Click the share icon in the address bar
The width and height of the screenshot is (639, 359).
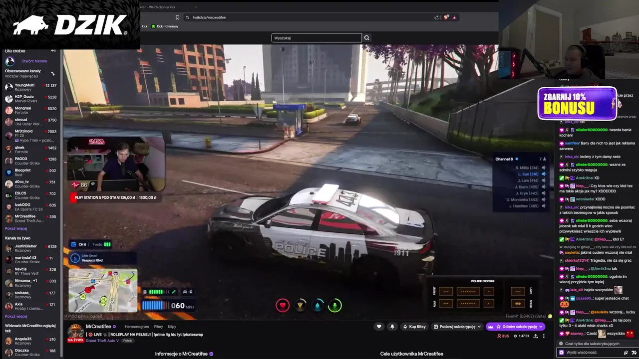point(437,17)
